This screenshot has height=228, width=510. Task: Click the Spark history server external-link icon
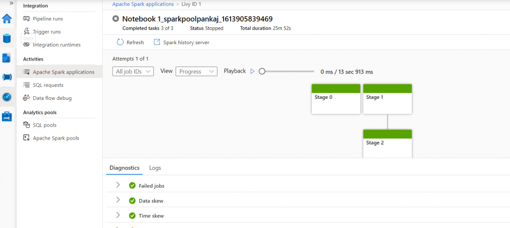coord(157,42)
